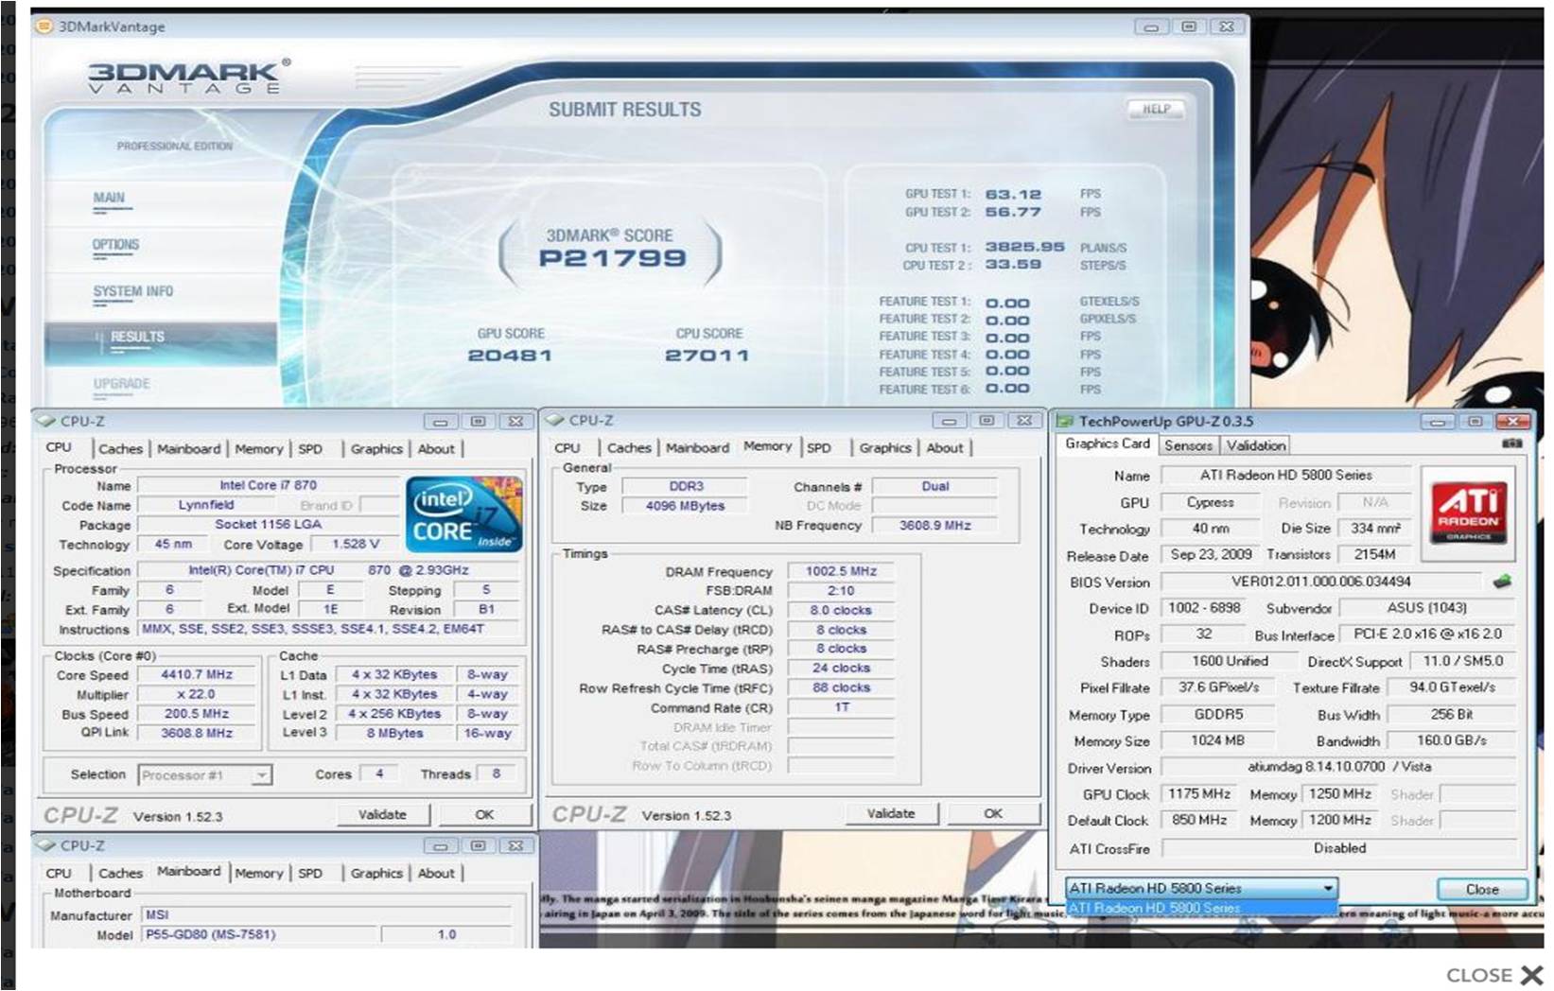
Task: Switch to Mainboard tab in the processor CPU-Z window
Action: pyautogui.click(x=189, y=449)
